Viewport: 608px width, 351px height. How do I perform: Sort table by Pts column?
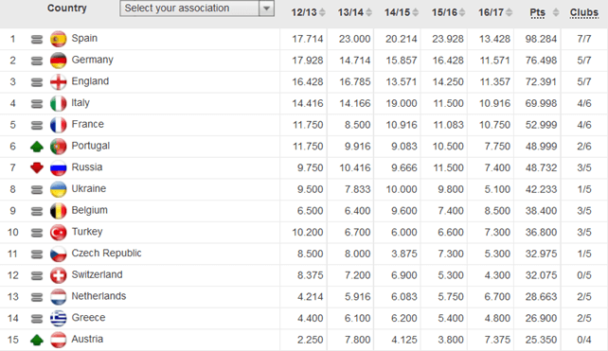click(x=545, y=12)
